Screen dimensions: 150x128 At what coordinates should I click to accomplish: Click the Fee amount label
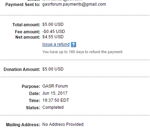tap(27, 32)
